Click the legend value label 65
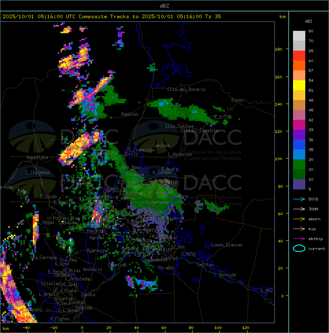The height and width of the screenshot is (333, 329). click(x=311, y=51)
